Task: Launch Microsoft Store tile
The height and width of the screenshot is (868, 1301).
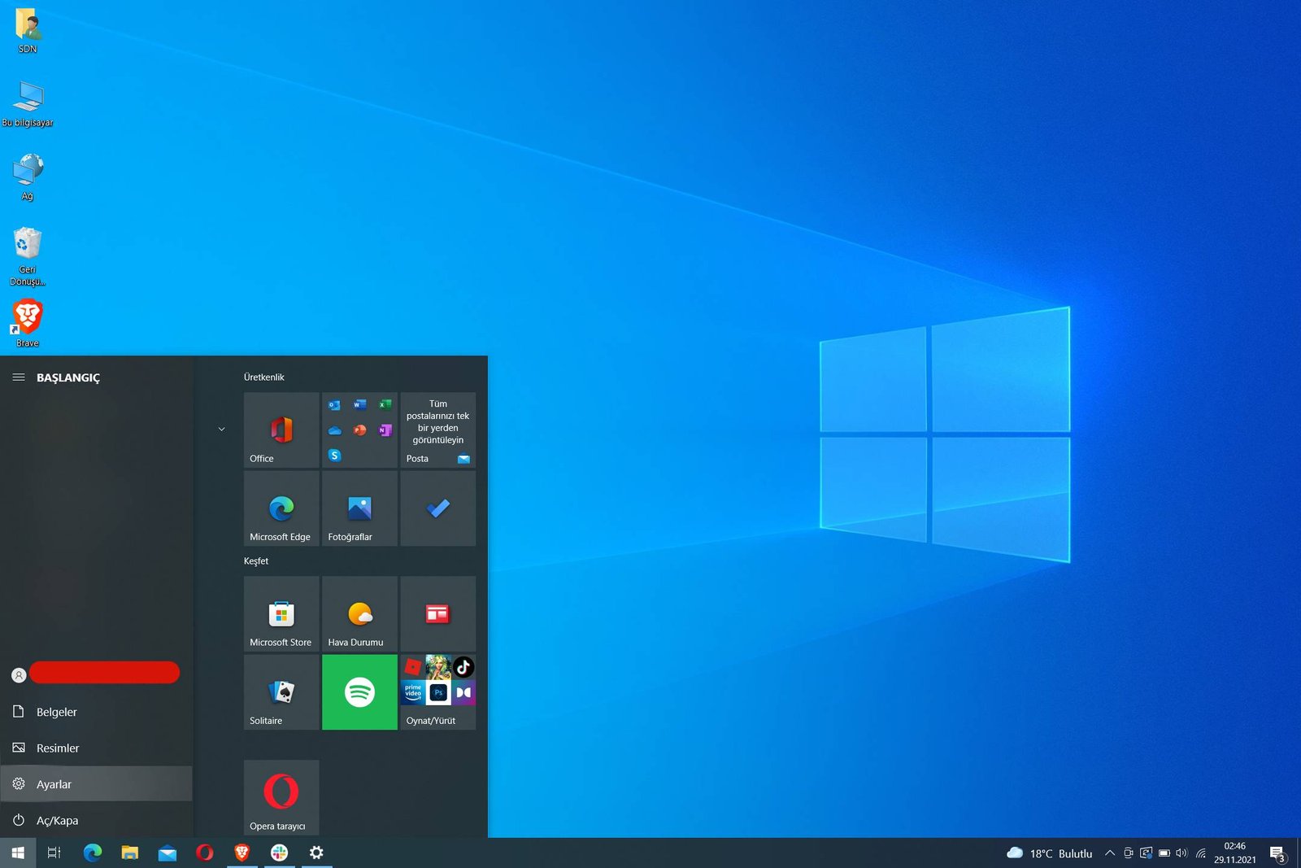Action: (x=281, y=613)
